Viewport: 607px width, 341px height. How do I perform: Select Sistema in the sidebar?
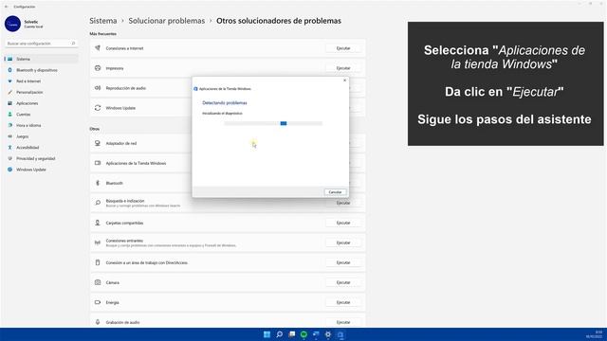(42, 59)
